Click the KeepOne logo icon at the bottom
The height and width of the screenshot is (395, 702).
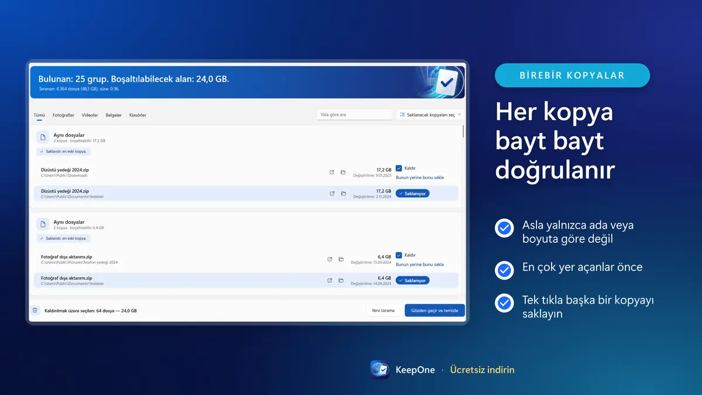pyautogui.click(x=380, y=370)
